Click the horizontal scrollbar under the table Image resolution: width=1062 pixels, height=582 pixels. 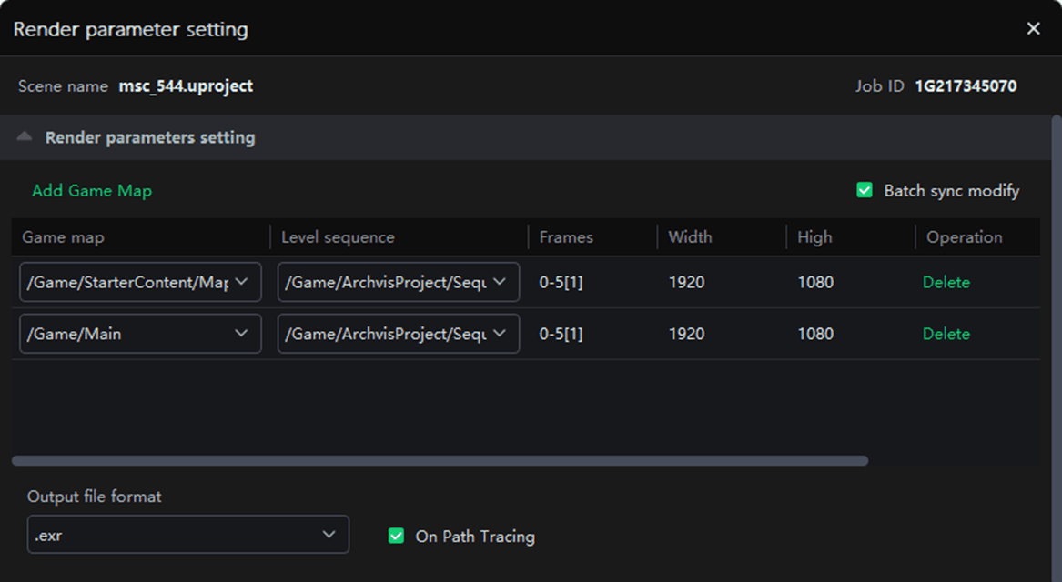pos(440,461)
